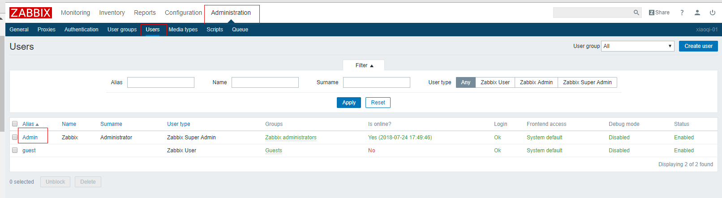
Task: Focus the Name filter field
Action: pos(265,82)
